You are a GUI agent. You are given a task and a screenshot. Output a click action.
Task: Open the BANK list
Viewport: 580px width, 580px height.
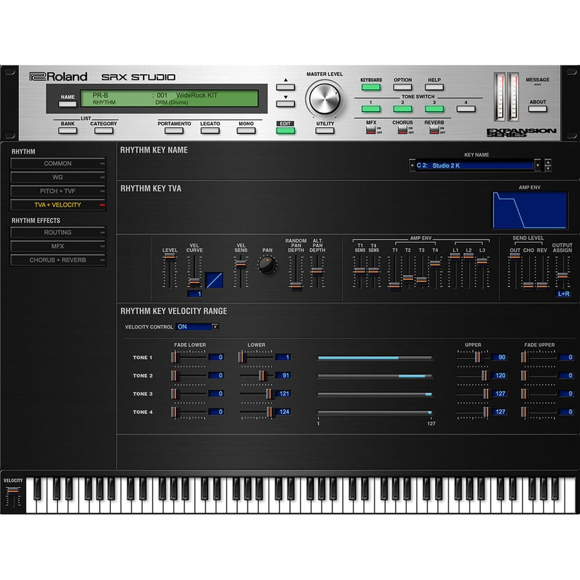(x=68, y=131)
